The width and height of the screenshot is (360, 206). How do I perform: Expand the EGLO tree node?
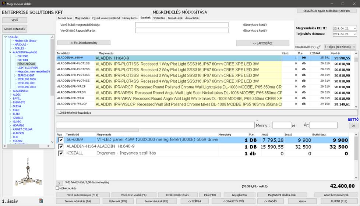pos(10,110)
